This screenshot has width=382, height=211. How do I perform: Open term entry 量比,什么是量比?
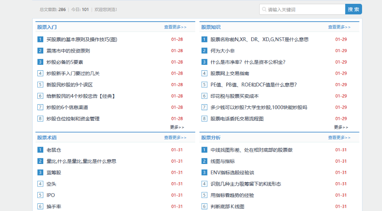tap(81, 161)
